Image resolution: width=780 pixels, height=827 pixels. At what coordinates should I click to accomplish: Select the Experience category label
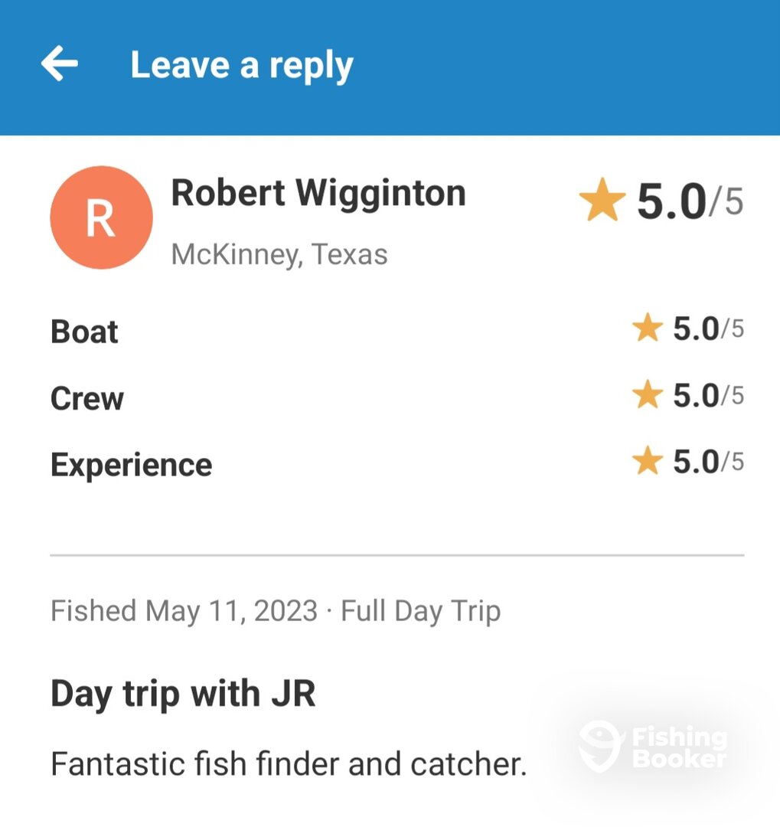131,465
